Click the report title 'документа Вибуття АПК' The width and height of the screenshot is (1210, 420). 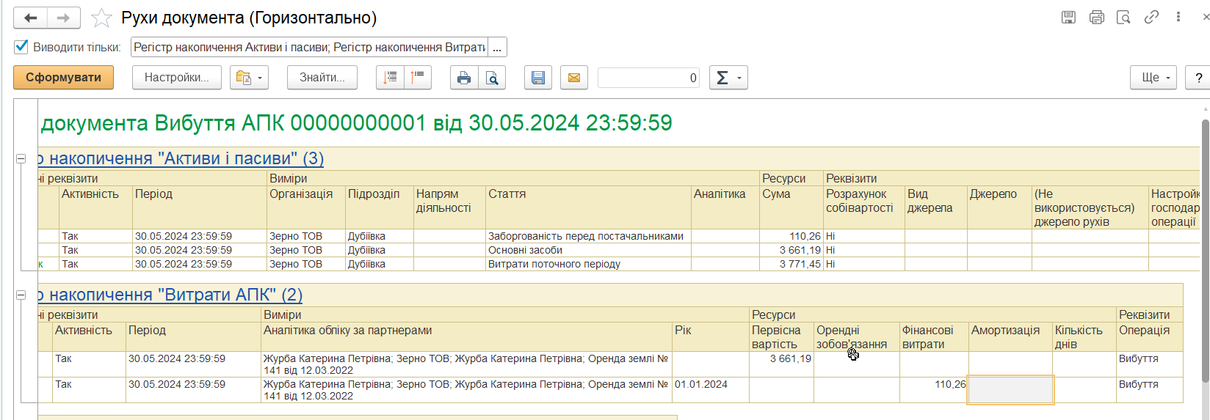[x=356, y=122]
